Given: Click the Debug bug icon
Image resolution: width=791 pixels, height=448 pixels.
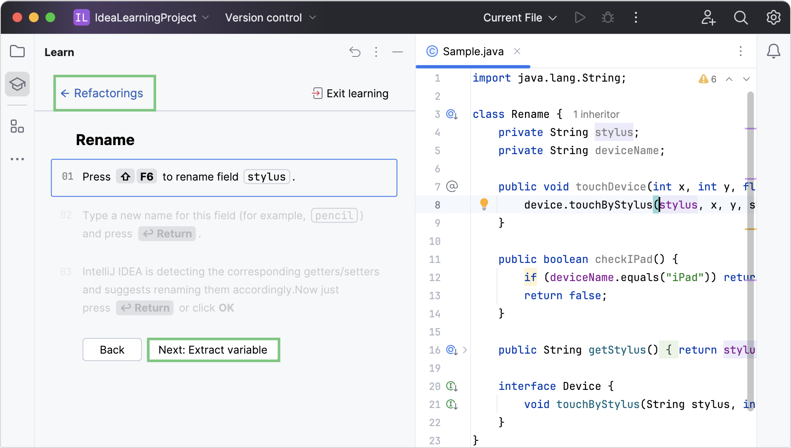Looking at the screenshot, I should [607, 18].
